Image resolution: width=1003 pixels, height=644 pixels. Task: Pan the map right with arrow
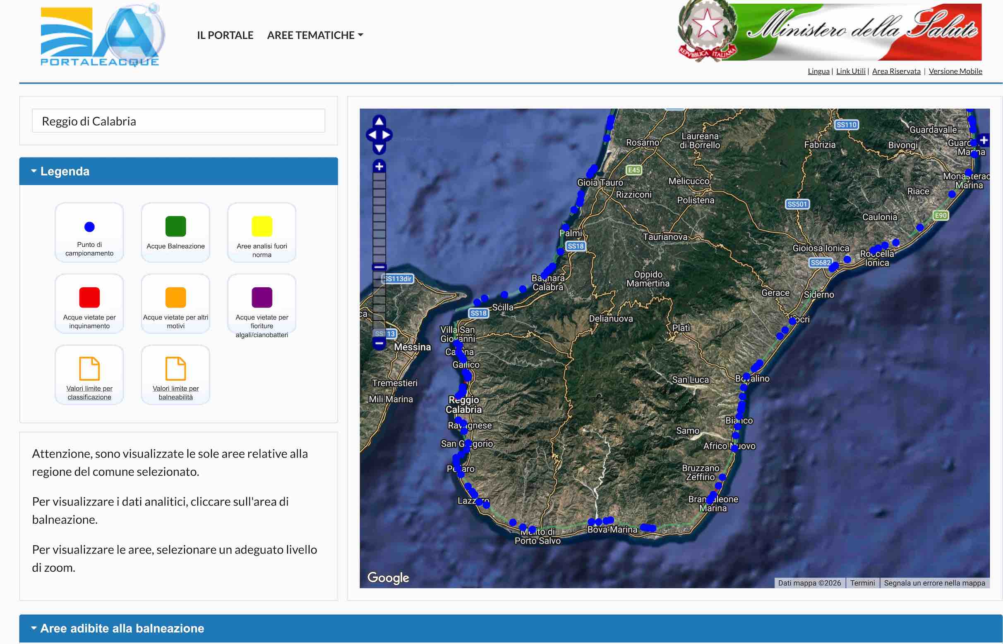[386, 135]
